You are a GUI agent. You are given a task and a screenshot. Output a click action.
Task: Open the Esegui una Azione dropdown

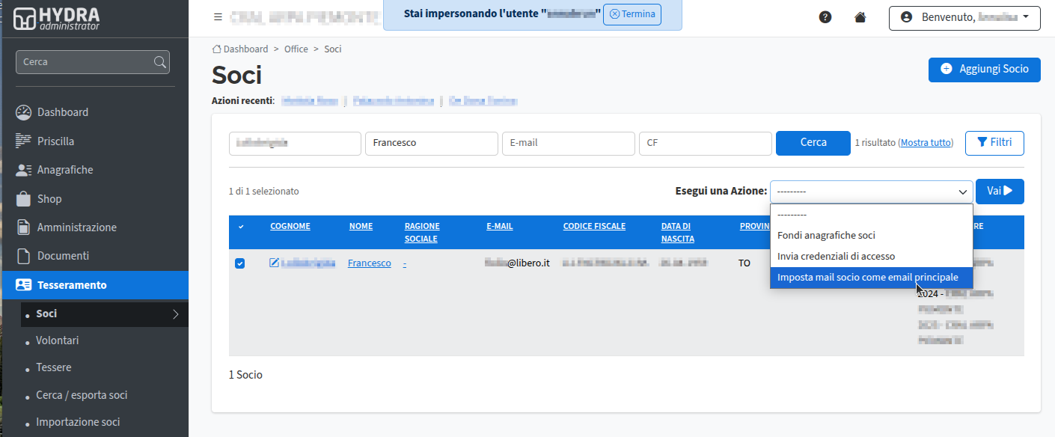pyautogui.click(x=871, y=192)
